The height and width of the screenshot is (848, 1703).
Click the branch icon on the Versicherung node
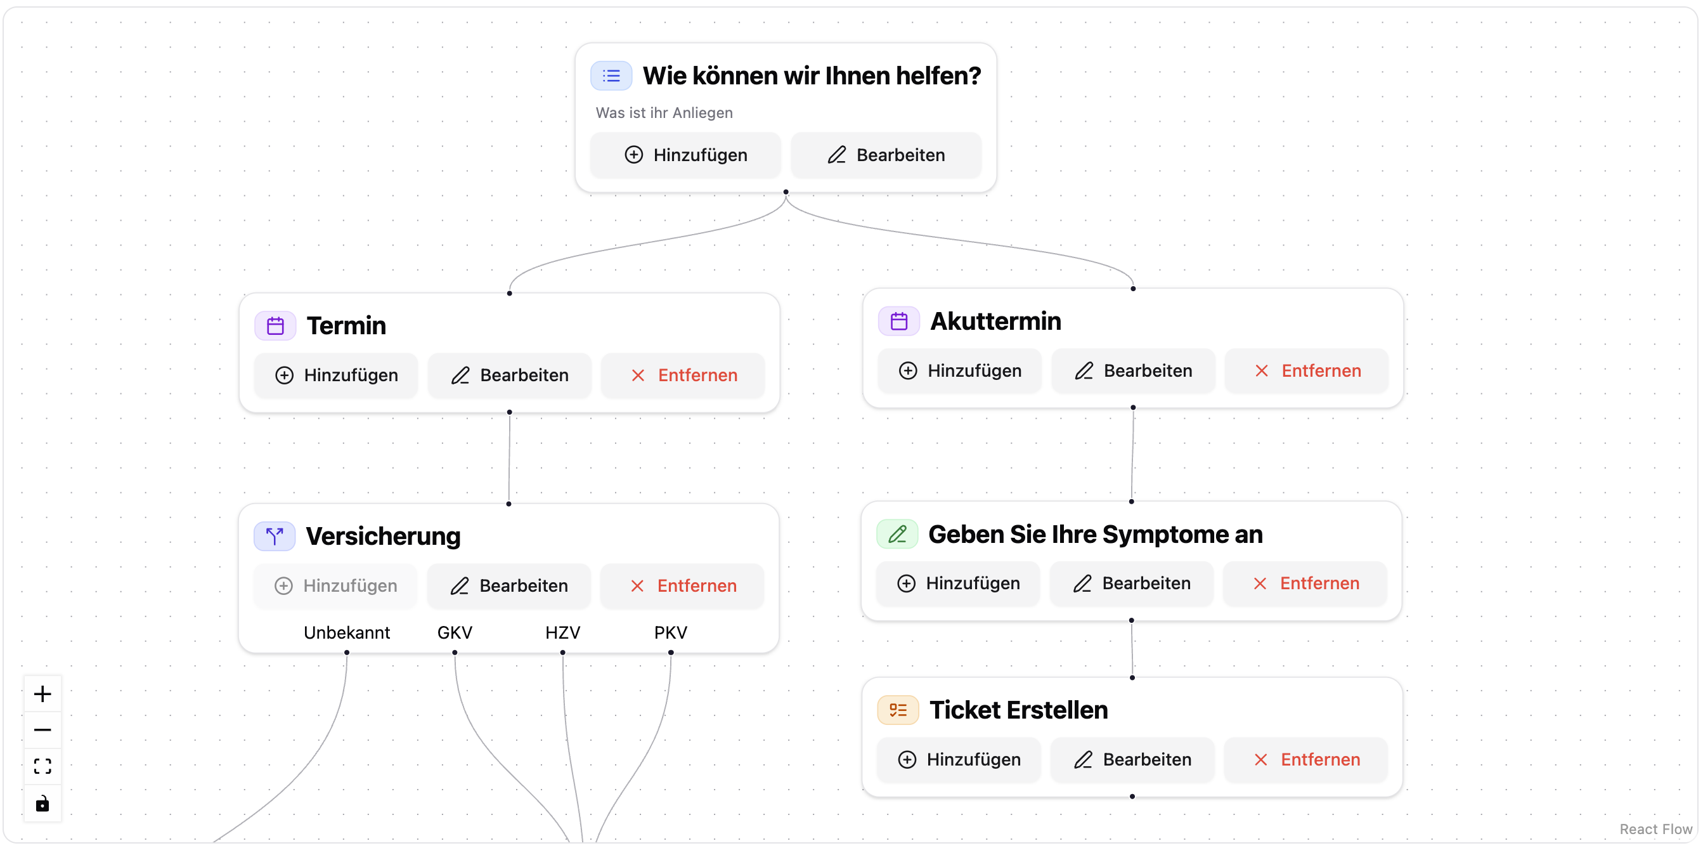point(275,536)
